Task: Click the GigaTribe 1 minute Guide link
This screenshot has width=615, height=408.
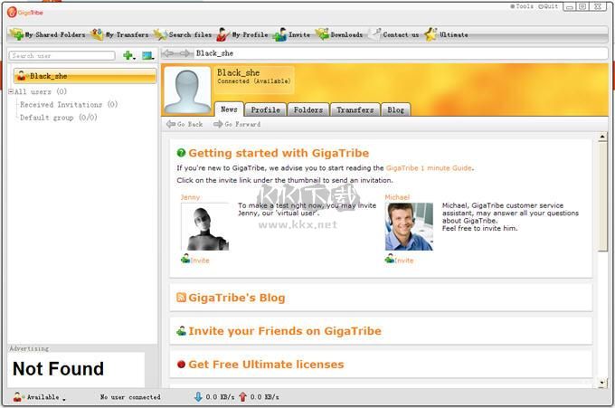Action: pos(429,167)
